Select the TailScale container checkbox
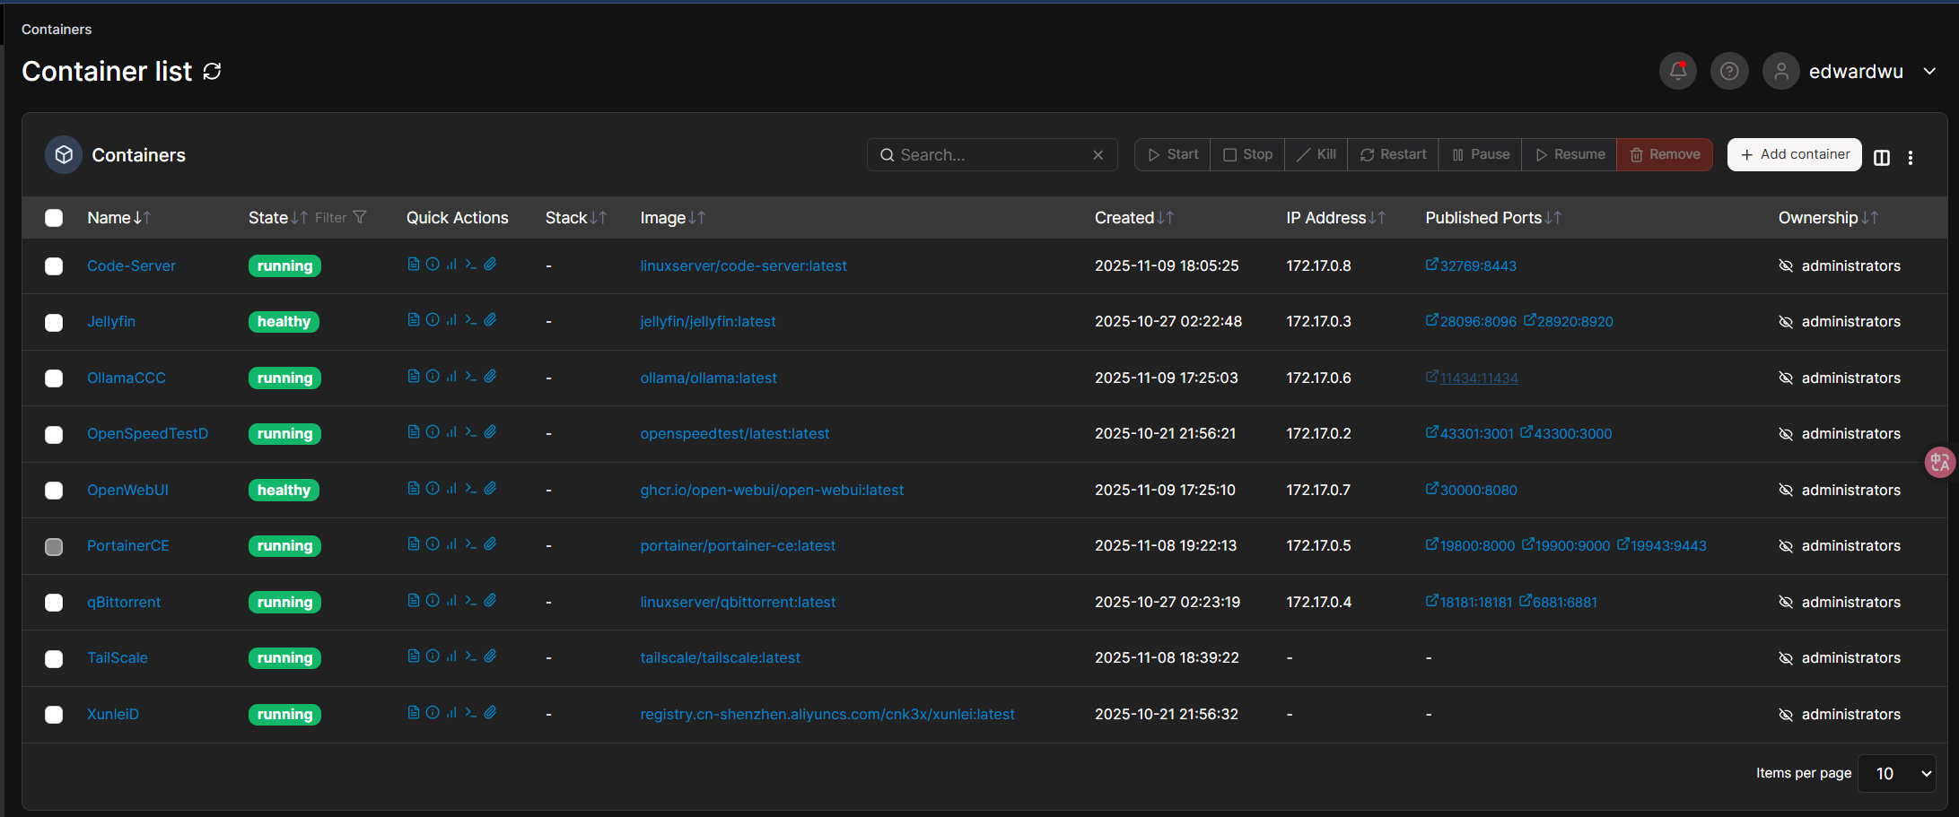 (x=54, y=659)
